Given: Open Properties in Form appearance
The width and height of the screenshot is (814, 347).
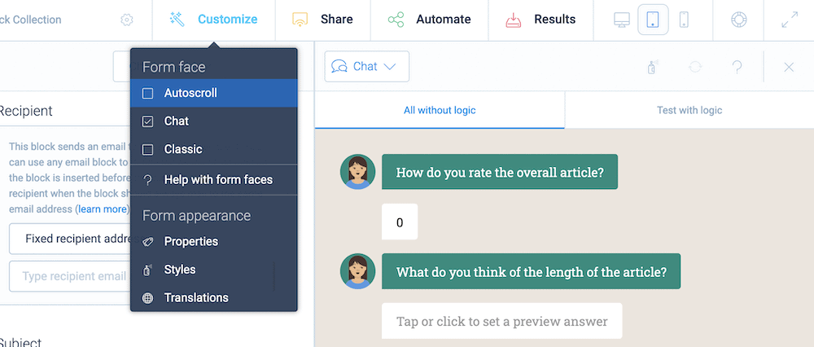Looking at the screenshot, I should tap(214, 242).
